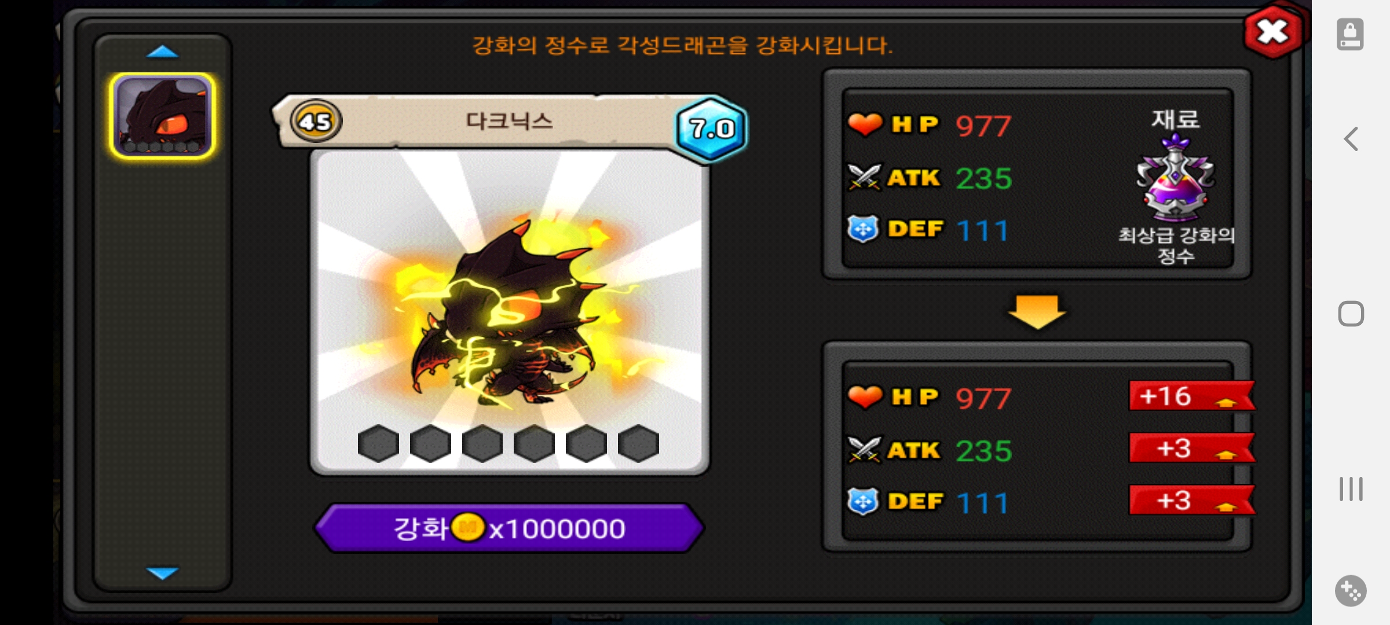Tap the third empty hexagon enhancement slot
The height and width of the screenshot is (625, 1390).
click(482, 443)
